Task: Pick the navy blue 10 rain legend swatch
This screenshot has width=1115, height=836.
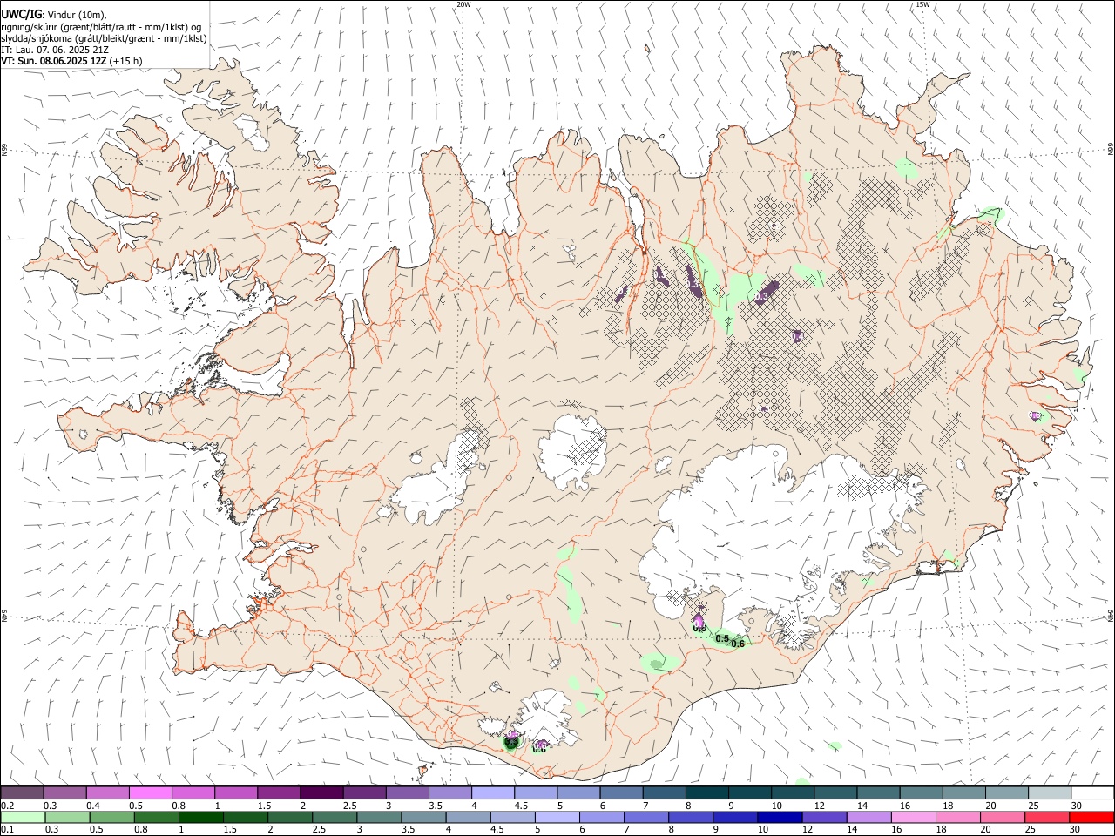Action: [779, 818]
